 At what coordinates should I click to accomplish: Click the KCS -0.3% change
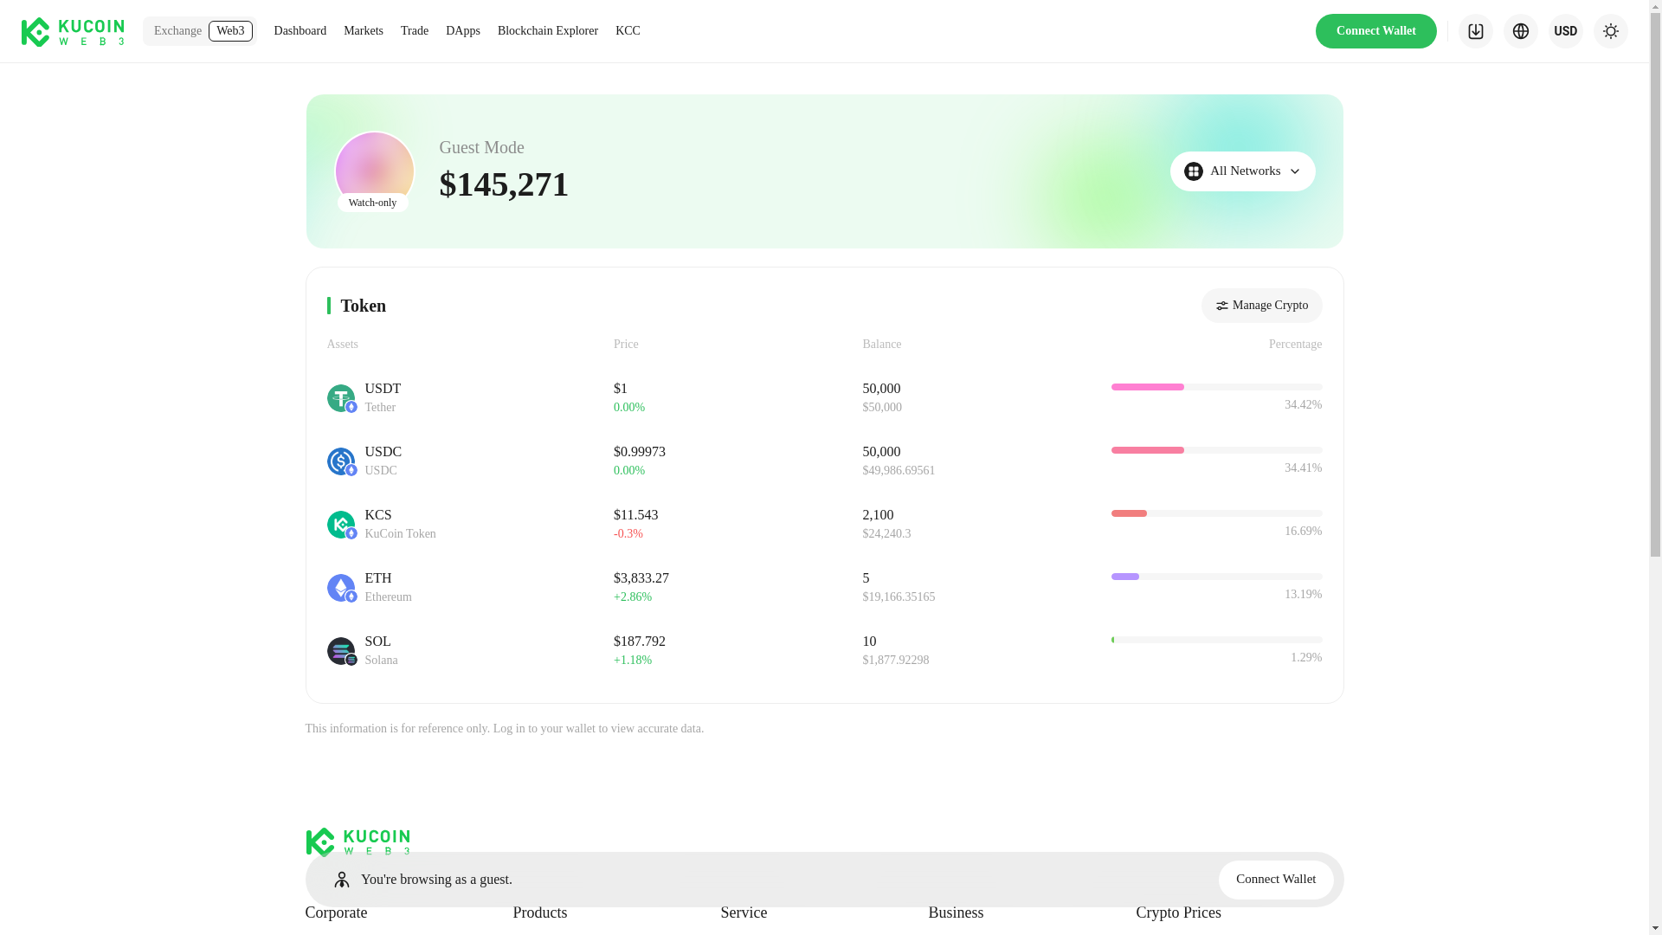pos(628,534)
